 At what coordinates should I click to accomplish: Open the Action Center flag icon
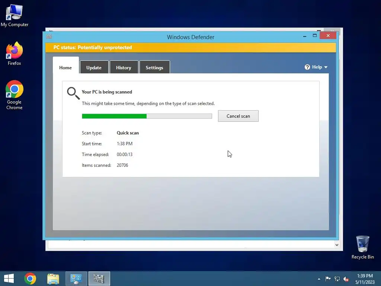pyautogui.click(x=328, y=279)
